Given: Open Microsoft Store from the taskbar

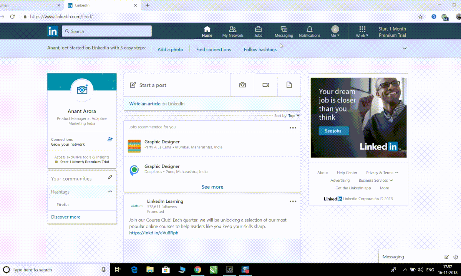Looking at the screenshot, I should (x=166, y=269).
